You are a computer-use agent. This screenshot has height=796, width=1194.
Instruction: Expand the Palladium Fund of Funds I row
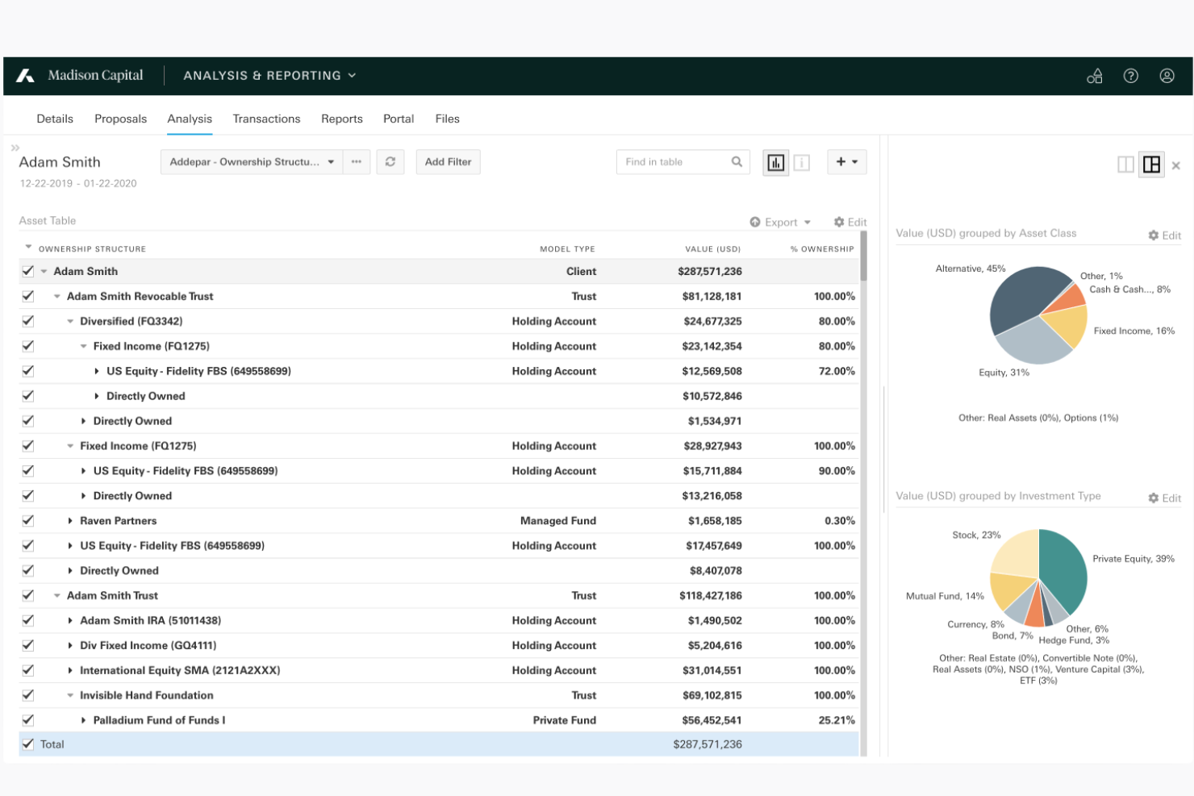84,719
